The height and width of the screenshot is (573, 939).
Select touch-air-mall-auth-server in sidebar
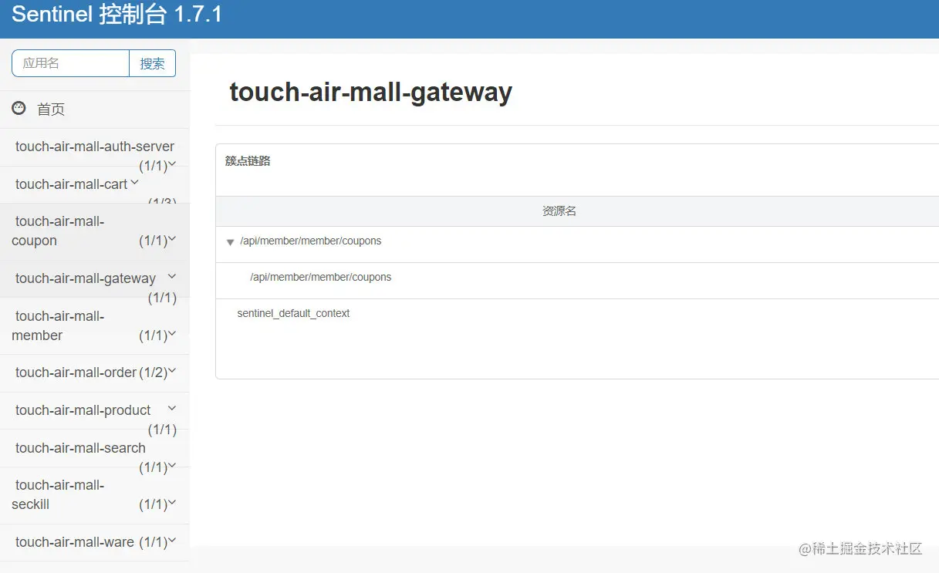pyautogui.click(x=95, y=147)
